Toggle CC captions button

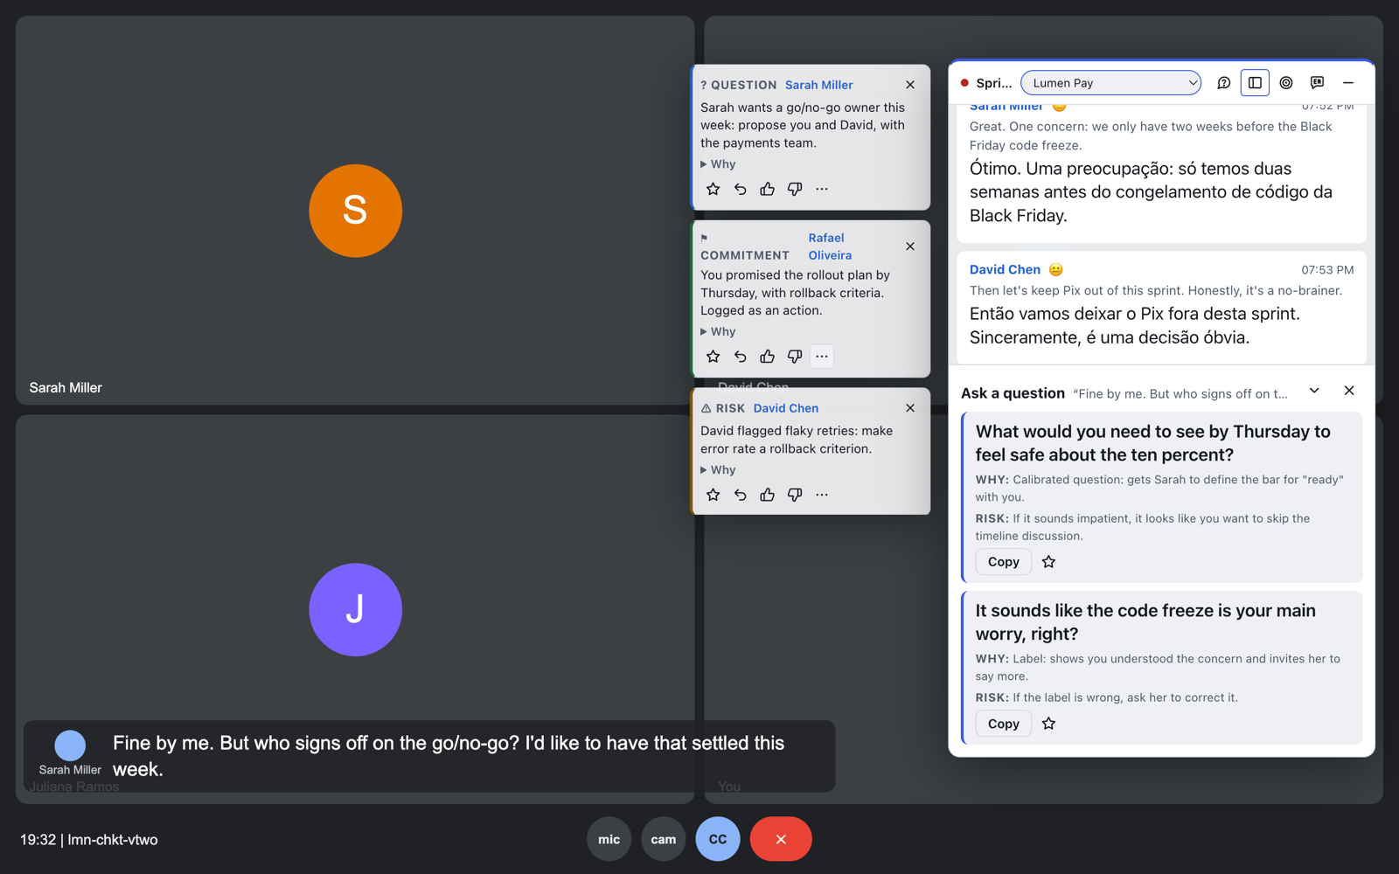click(x=718, y=839)
